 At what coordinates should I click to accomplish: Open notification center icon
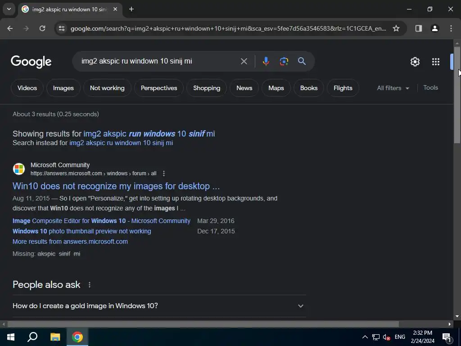click(447, 337)
